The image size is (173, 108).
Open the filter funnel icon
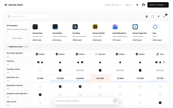point(158,16)
